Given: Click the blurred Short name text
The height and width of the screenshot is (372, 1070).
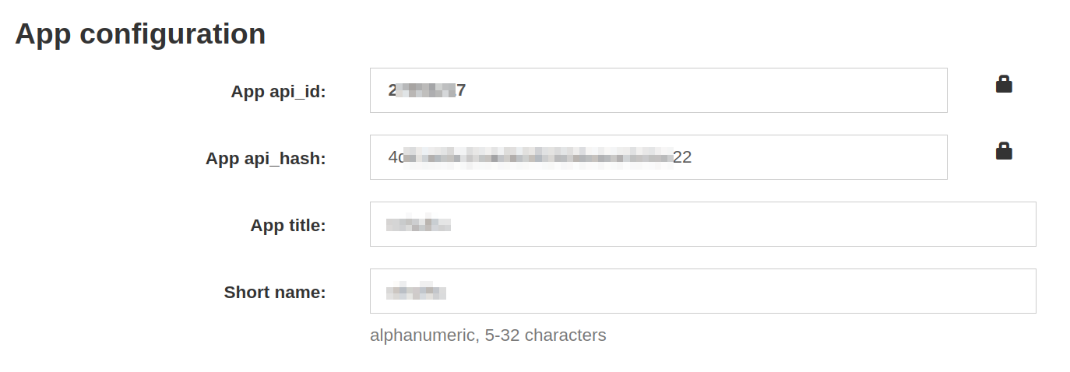Looking at the screenshot, I should (417, 292).
